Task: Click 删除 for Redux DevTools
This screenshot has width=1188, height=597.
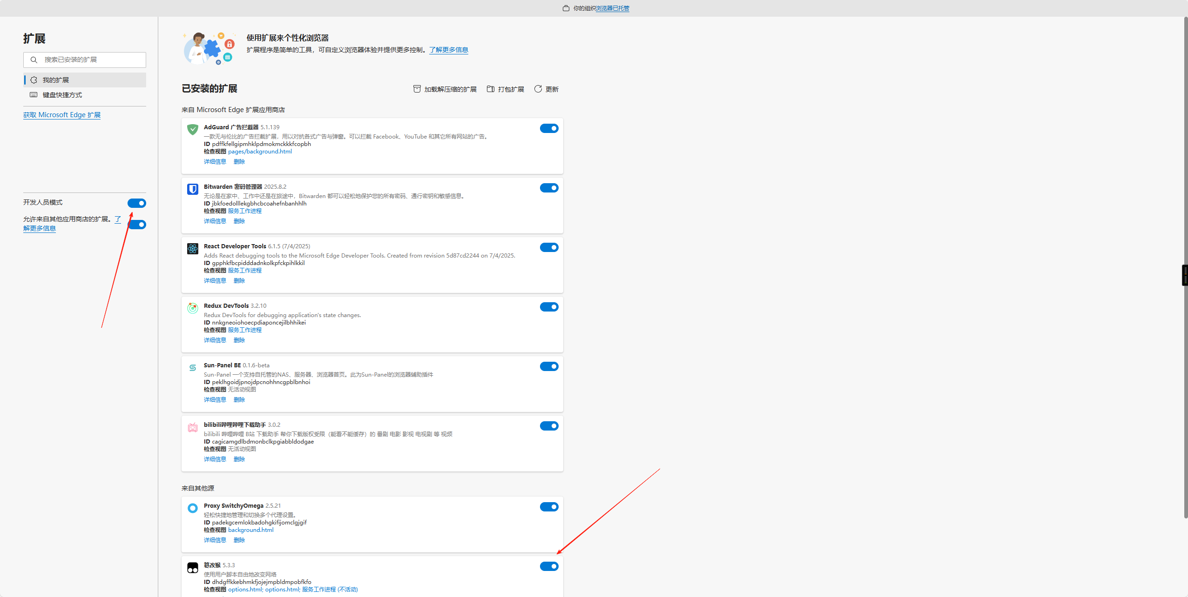Action: tap(239, 340)
